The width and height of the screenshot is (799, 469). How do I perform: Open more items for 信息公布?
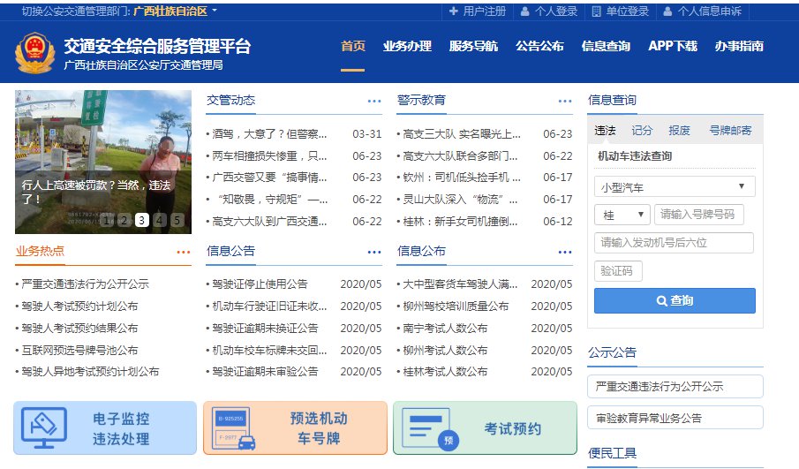pyautogui.click(x=565, y=252)
